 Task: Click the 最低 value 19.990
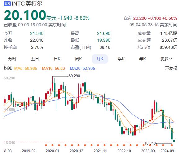[104, 40]
